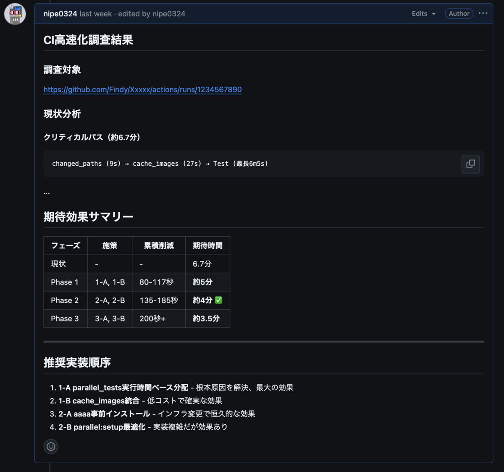Click the table cell '1-A, 1-B'
The width and height of the screenshot is (504, 472).
(110, 282)
